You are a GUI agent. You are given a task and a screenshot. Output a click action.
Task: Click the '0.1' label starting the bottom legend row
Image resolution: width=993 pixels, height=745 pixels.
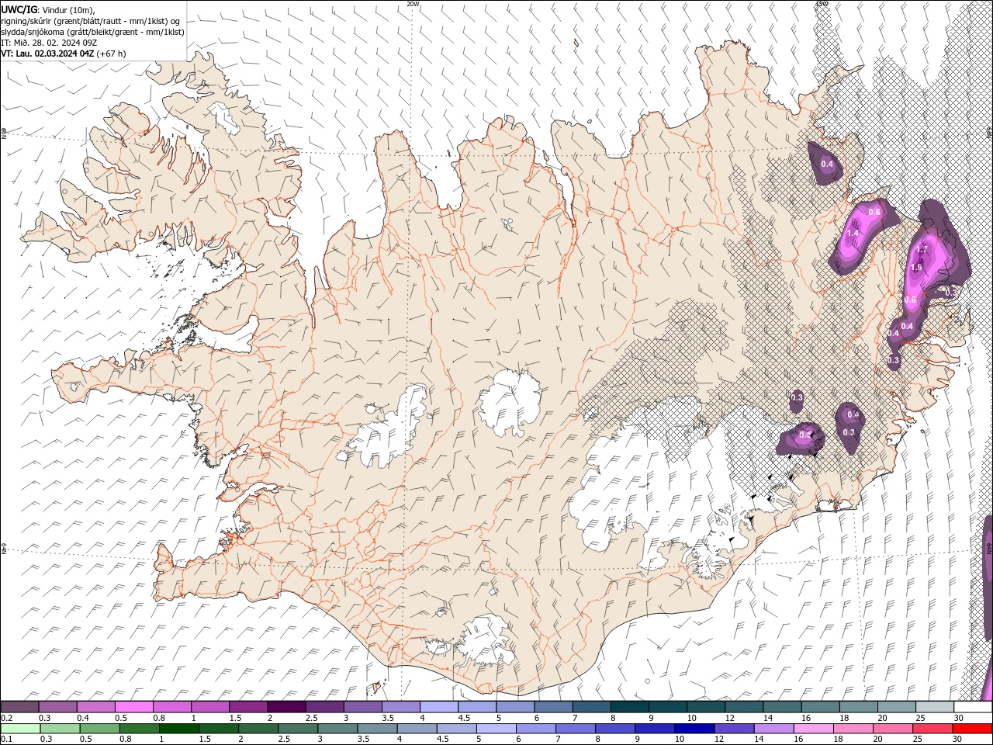click(x=6, y=739)
